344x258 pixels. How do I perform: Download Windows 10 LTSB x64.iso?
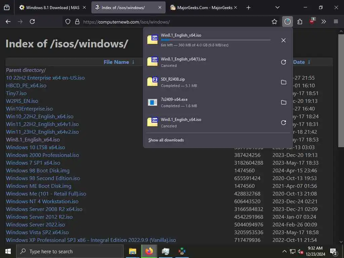pos(35,147)
